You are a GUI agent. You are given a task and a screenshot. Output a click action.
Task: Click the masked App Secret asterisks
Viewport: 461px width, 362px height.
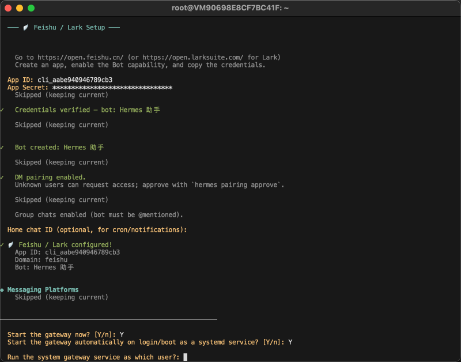112,88
